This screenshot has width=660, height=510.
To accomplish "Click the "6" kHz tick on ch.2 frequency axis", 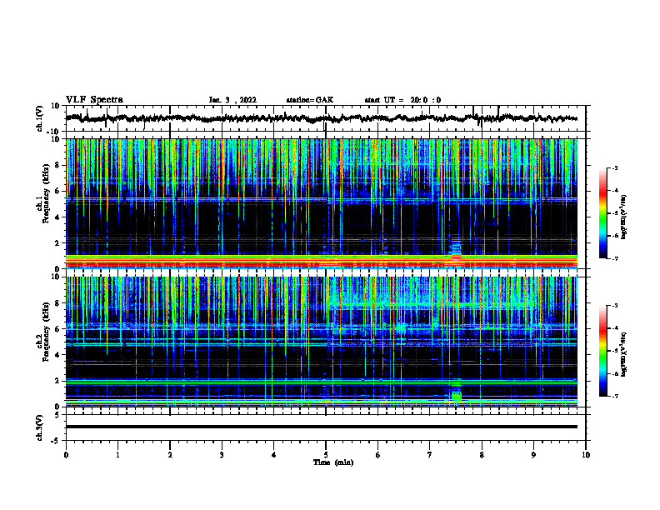I will (58, 329).
